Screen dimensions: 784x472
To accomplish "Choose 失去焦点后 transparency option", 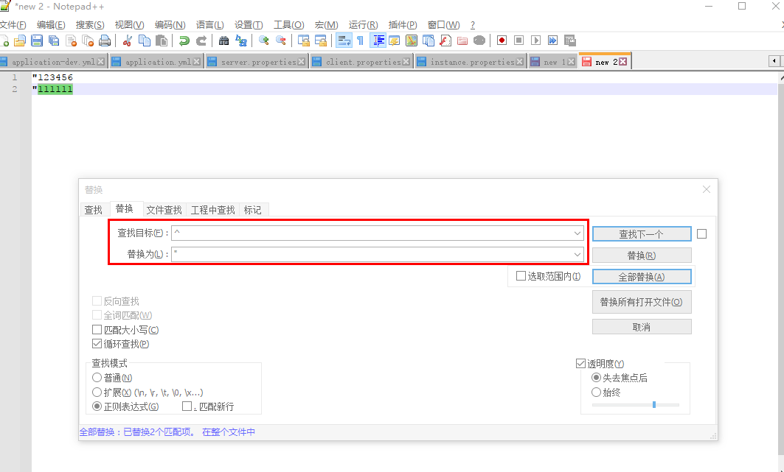I will pyautogui.click(x=596, y=378).
